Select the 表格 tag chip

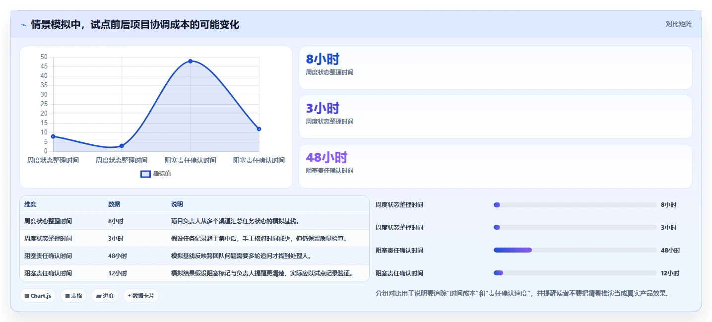tap(73, 296)
